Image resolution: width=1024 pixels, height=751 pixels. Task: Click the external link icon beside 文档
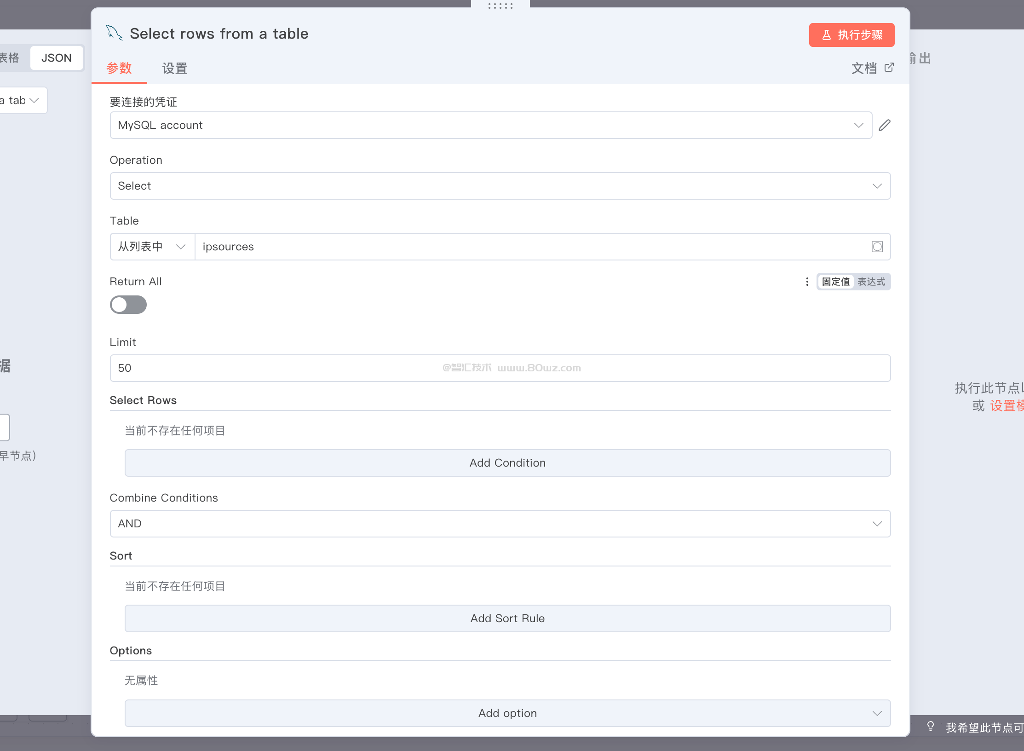[889, 68]
